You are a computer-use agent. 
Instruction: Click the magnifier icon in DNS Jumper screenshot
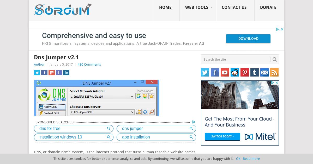pos(152,112)
